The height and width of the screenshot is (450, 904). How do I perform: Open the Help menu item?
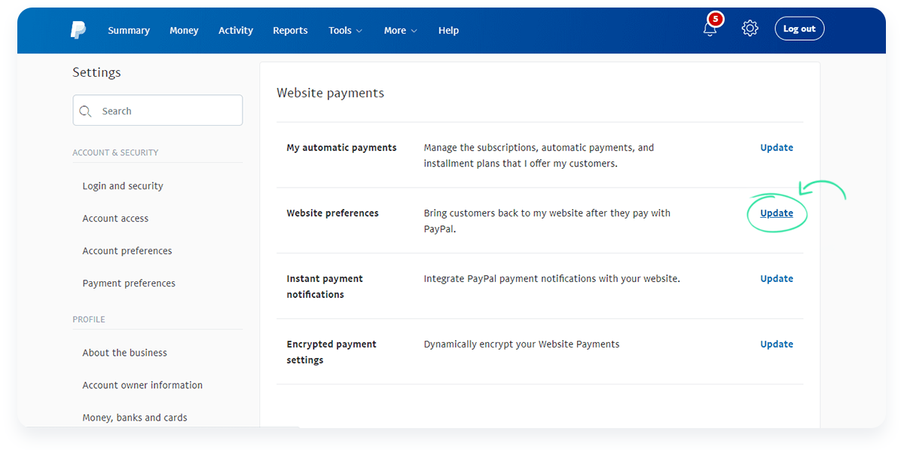click(448, 30)
